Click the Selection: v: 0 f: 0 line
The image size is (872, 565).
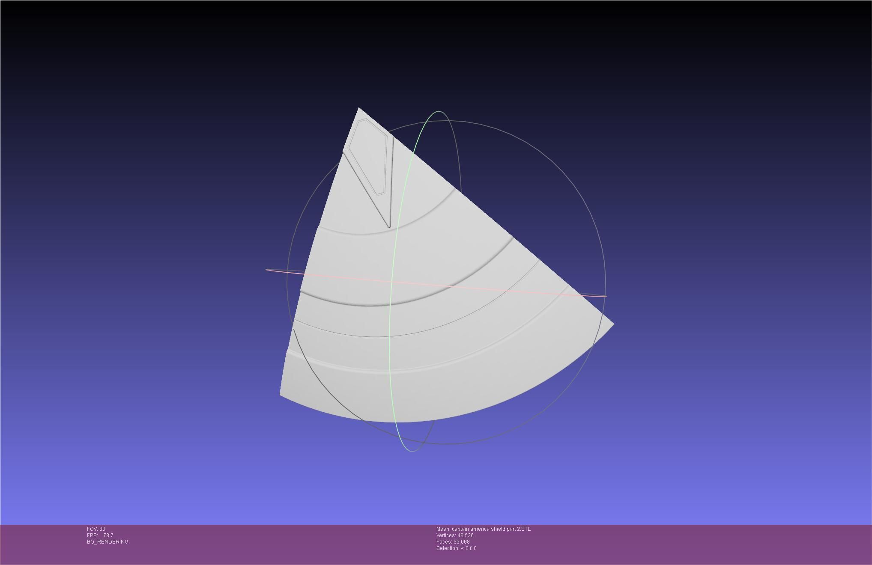click(456, 548)
